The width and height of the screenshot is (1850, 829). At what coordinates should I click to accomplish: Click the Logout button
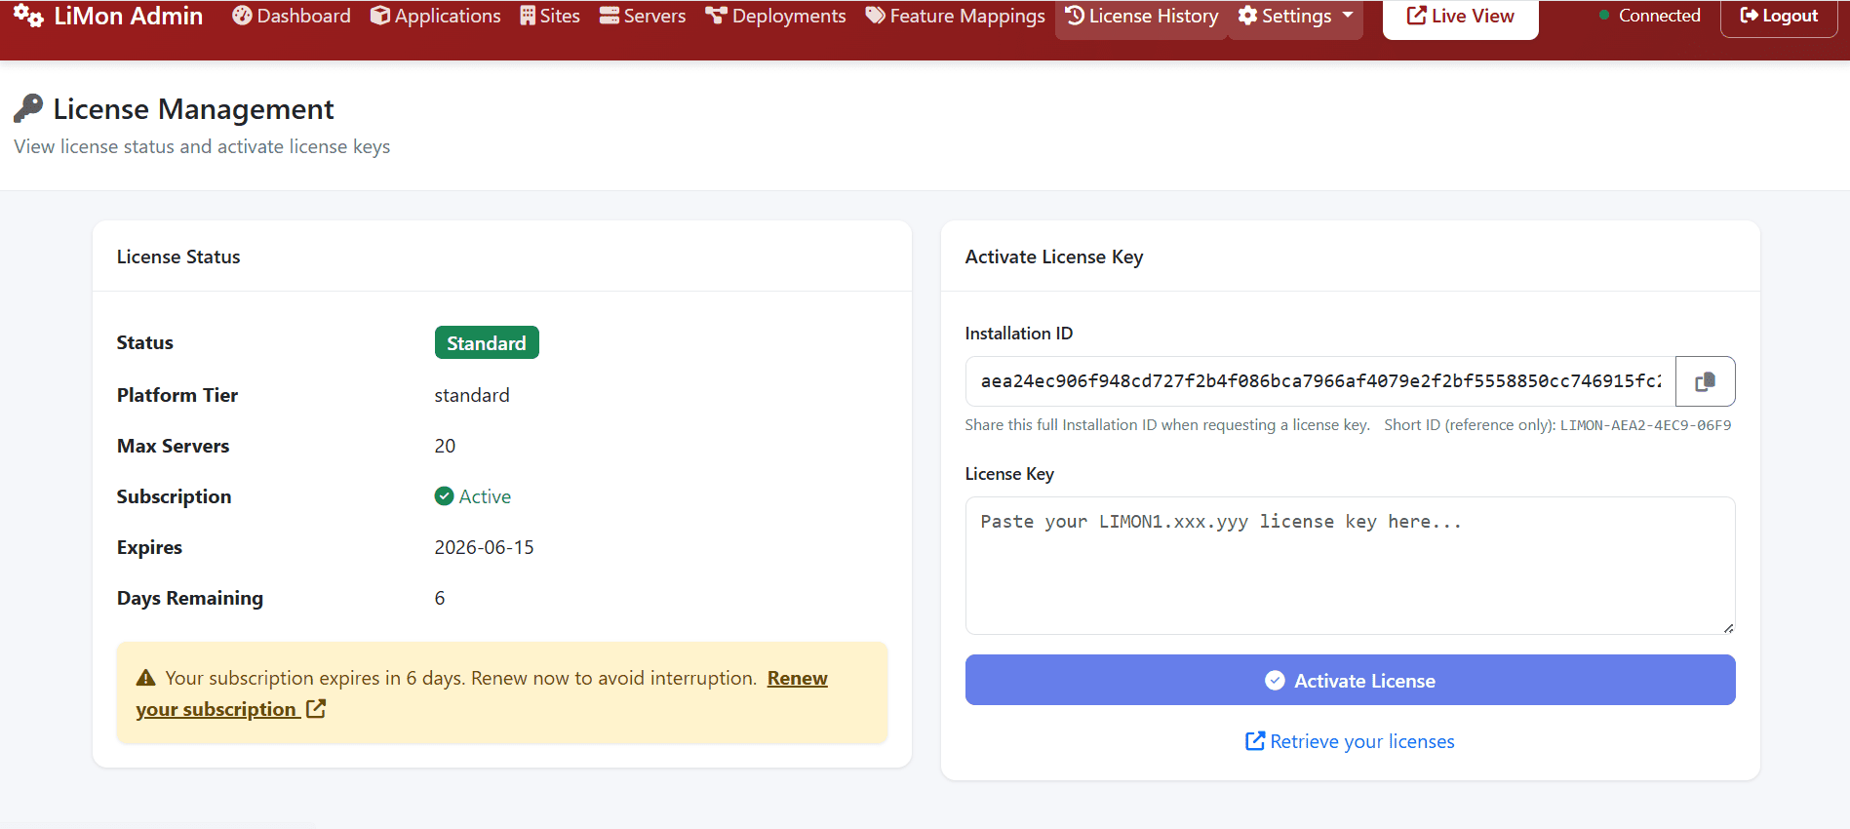(1779, 16)
